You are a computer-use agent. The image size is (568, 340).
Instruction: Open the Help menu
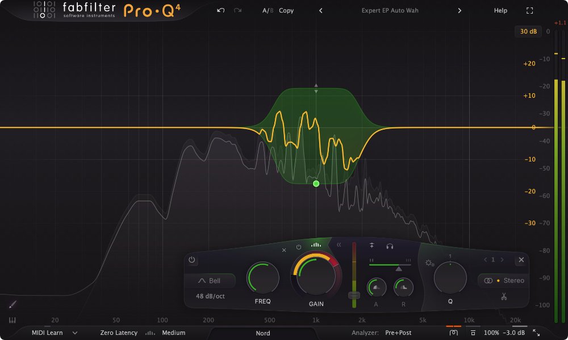pos(500,10)
